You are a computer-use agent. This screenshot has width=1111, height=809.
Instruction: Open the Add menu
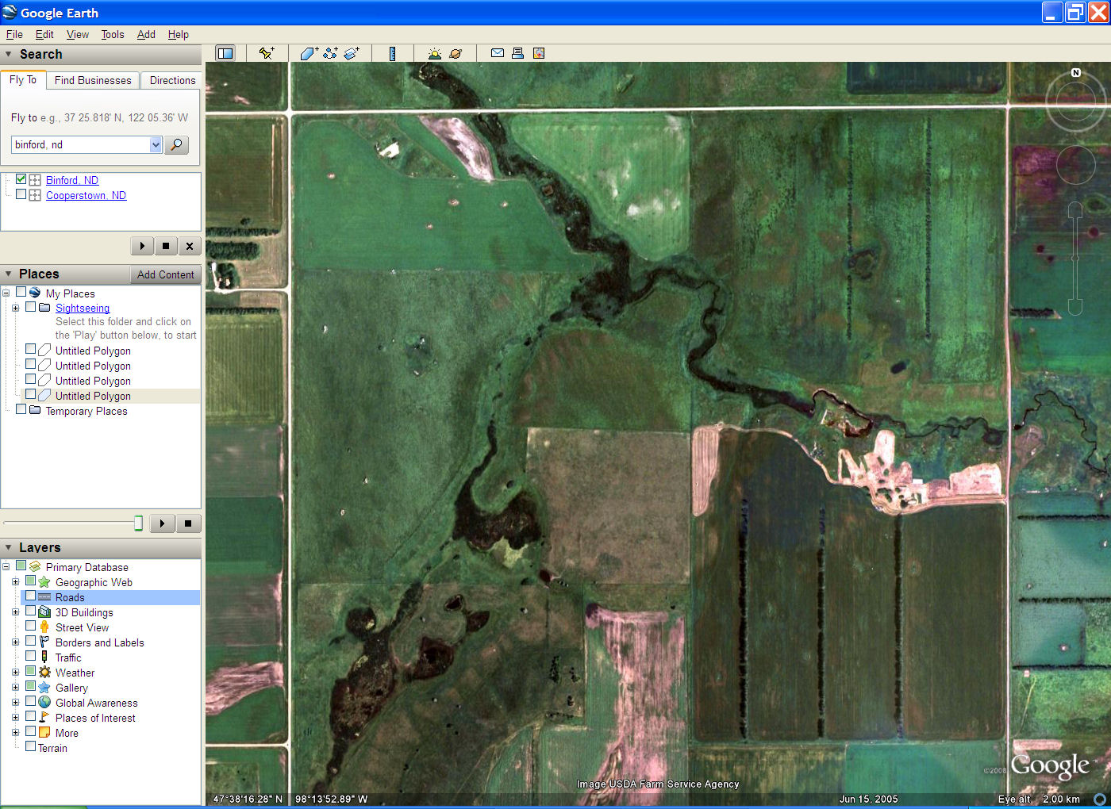tap(146, 34)
